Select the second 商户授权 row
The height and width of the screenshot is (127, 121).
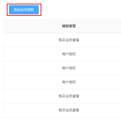[x=62, y=68]
